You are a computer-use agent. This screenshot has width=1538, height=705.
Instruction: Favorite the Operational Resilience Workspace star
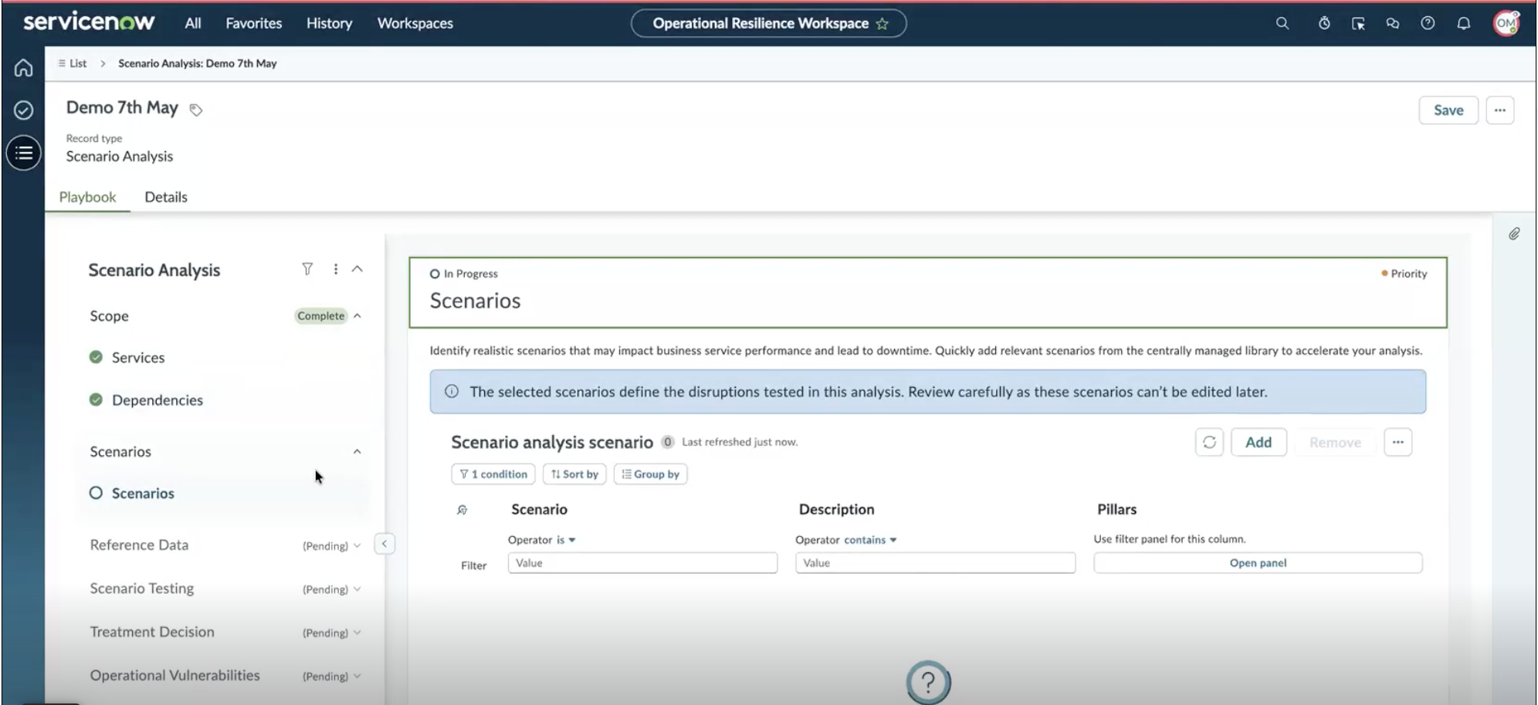click(882, 24)
